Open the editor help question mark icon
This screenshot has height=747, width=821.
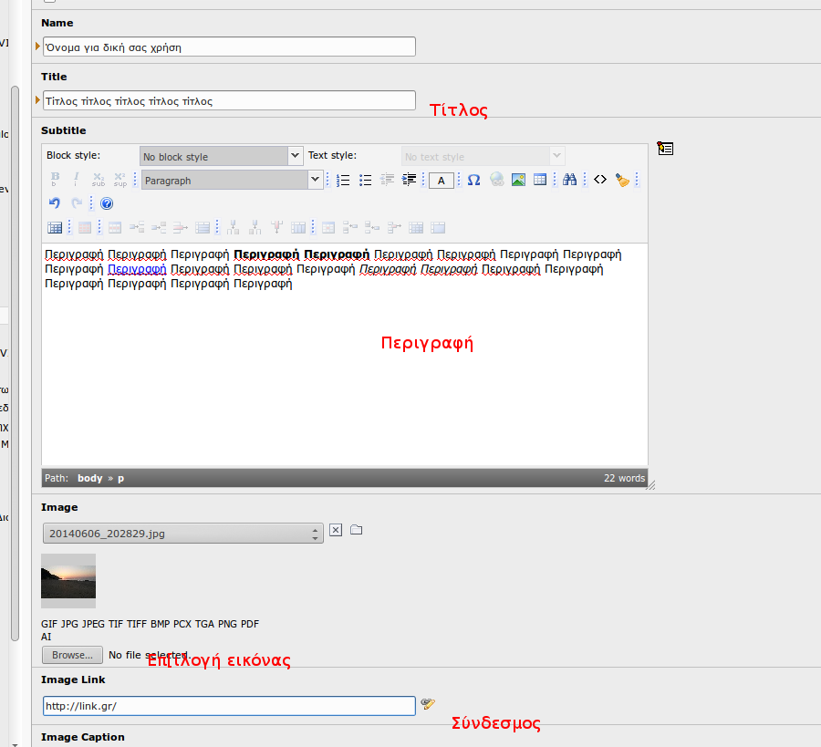click(x=106, y=203)
